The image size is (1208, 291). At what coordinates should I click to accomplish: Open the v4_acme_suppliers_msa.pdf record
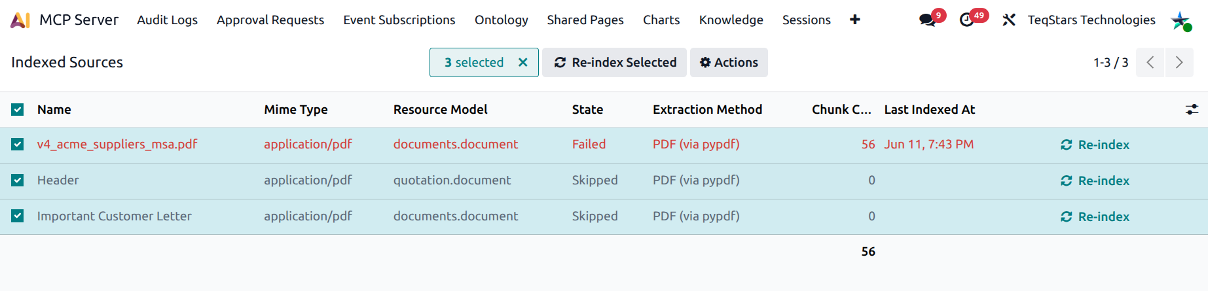click(117, 145)
